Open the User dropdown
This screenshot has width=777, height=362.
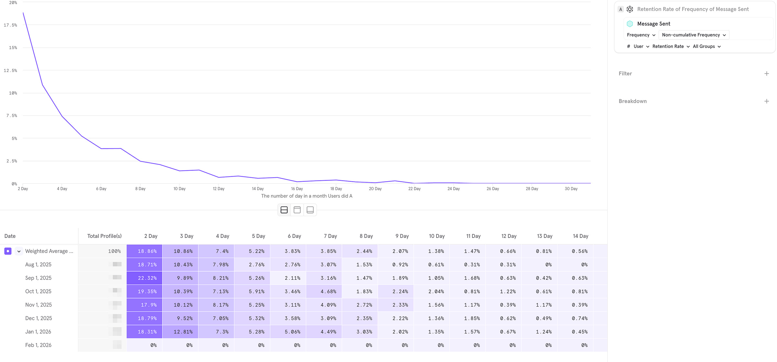pos(641,46)
